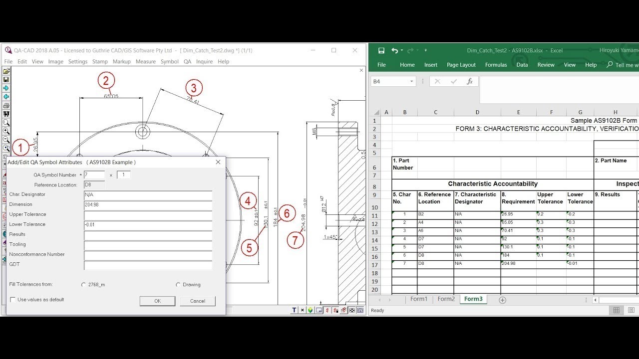
Task: Select the 2768_m tolerance radio button
Action: tap(83, 285)
